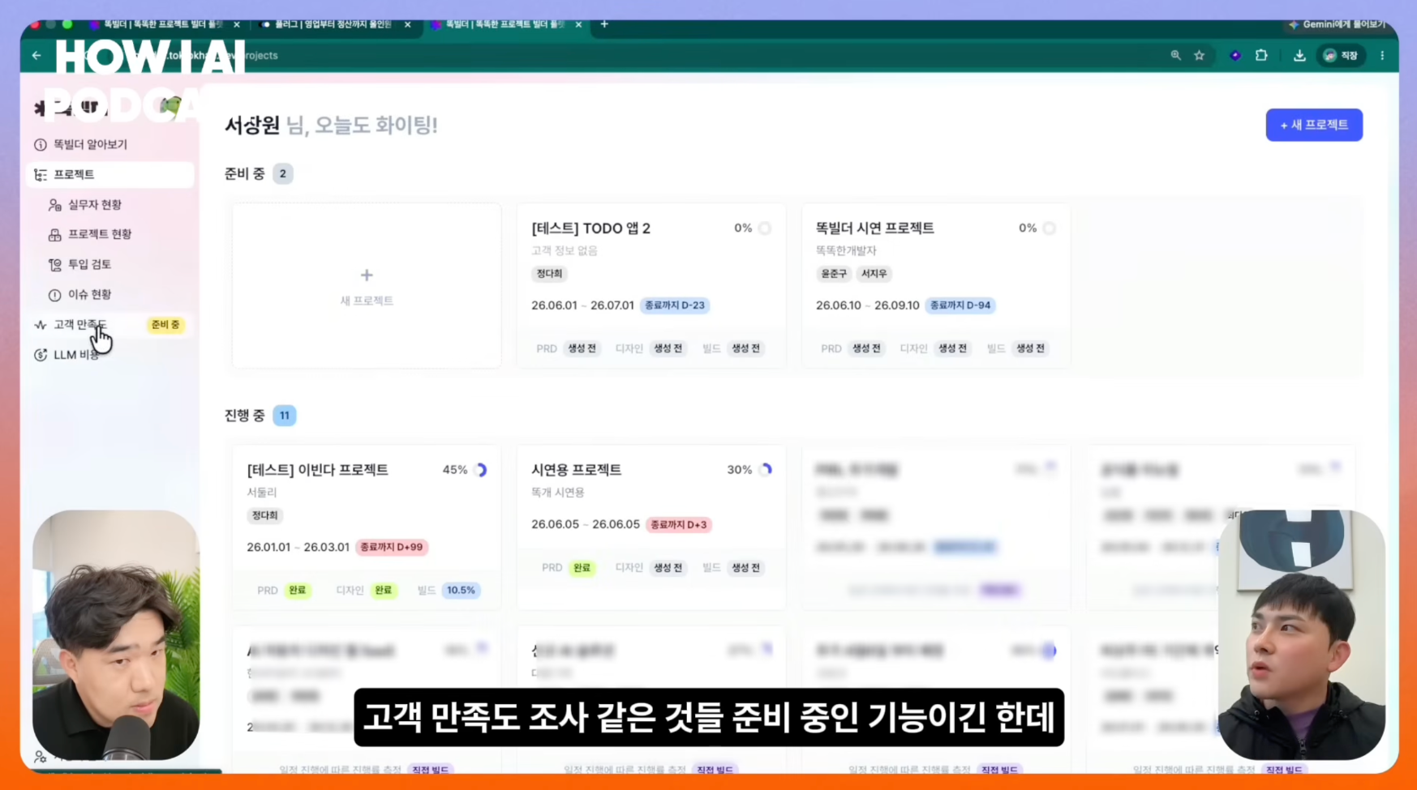
Task: Click the plus icon in new project card
Action: (x=367, y=275)
